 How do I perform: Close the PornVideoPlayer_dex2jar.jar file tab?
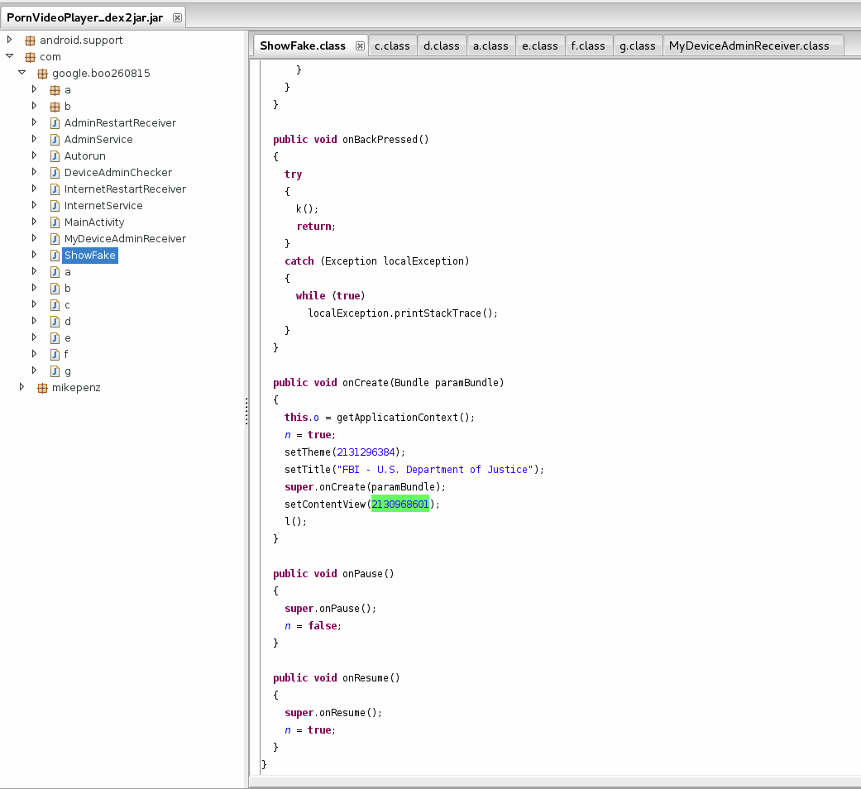pyautogui.click(x=177, y=17)
